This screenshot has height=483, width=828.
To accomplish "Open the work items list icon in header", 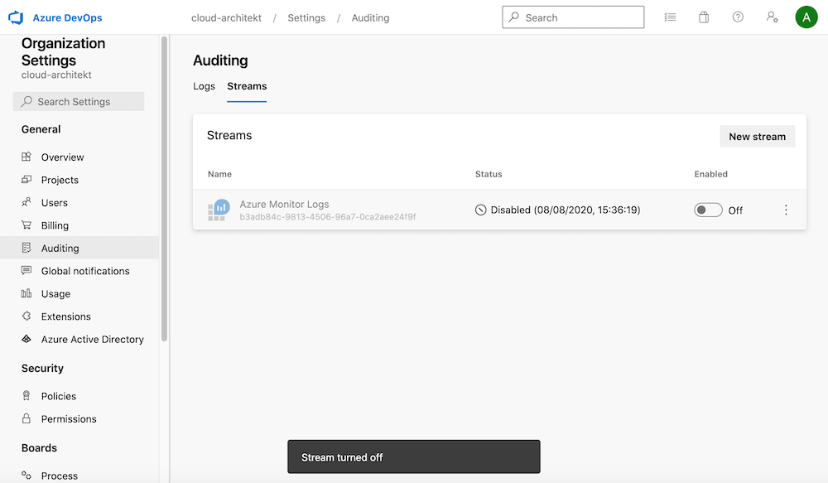I will click(670, 17).
